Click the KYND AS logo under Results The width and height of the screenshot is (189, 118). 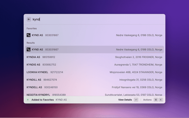[x=29, y=50]
